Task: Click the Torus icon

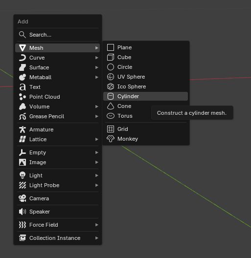Action: pos(111,116)
